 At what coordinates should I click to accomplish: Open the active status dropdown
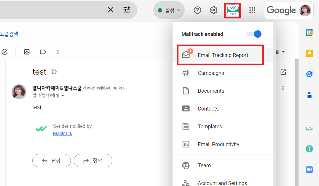(169, 10)
